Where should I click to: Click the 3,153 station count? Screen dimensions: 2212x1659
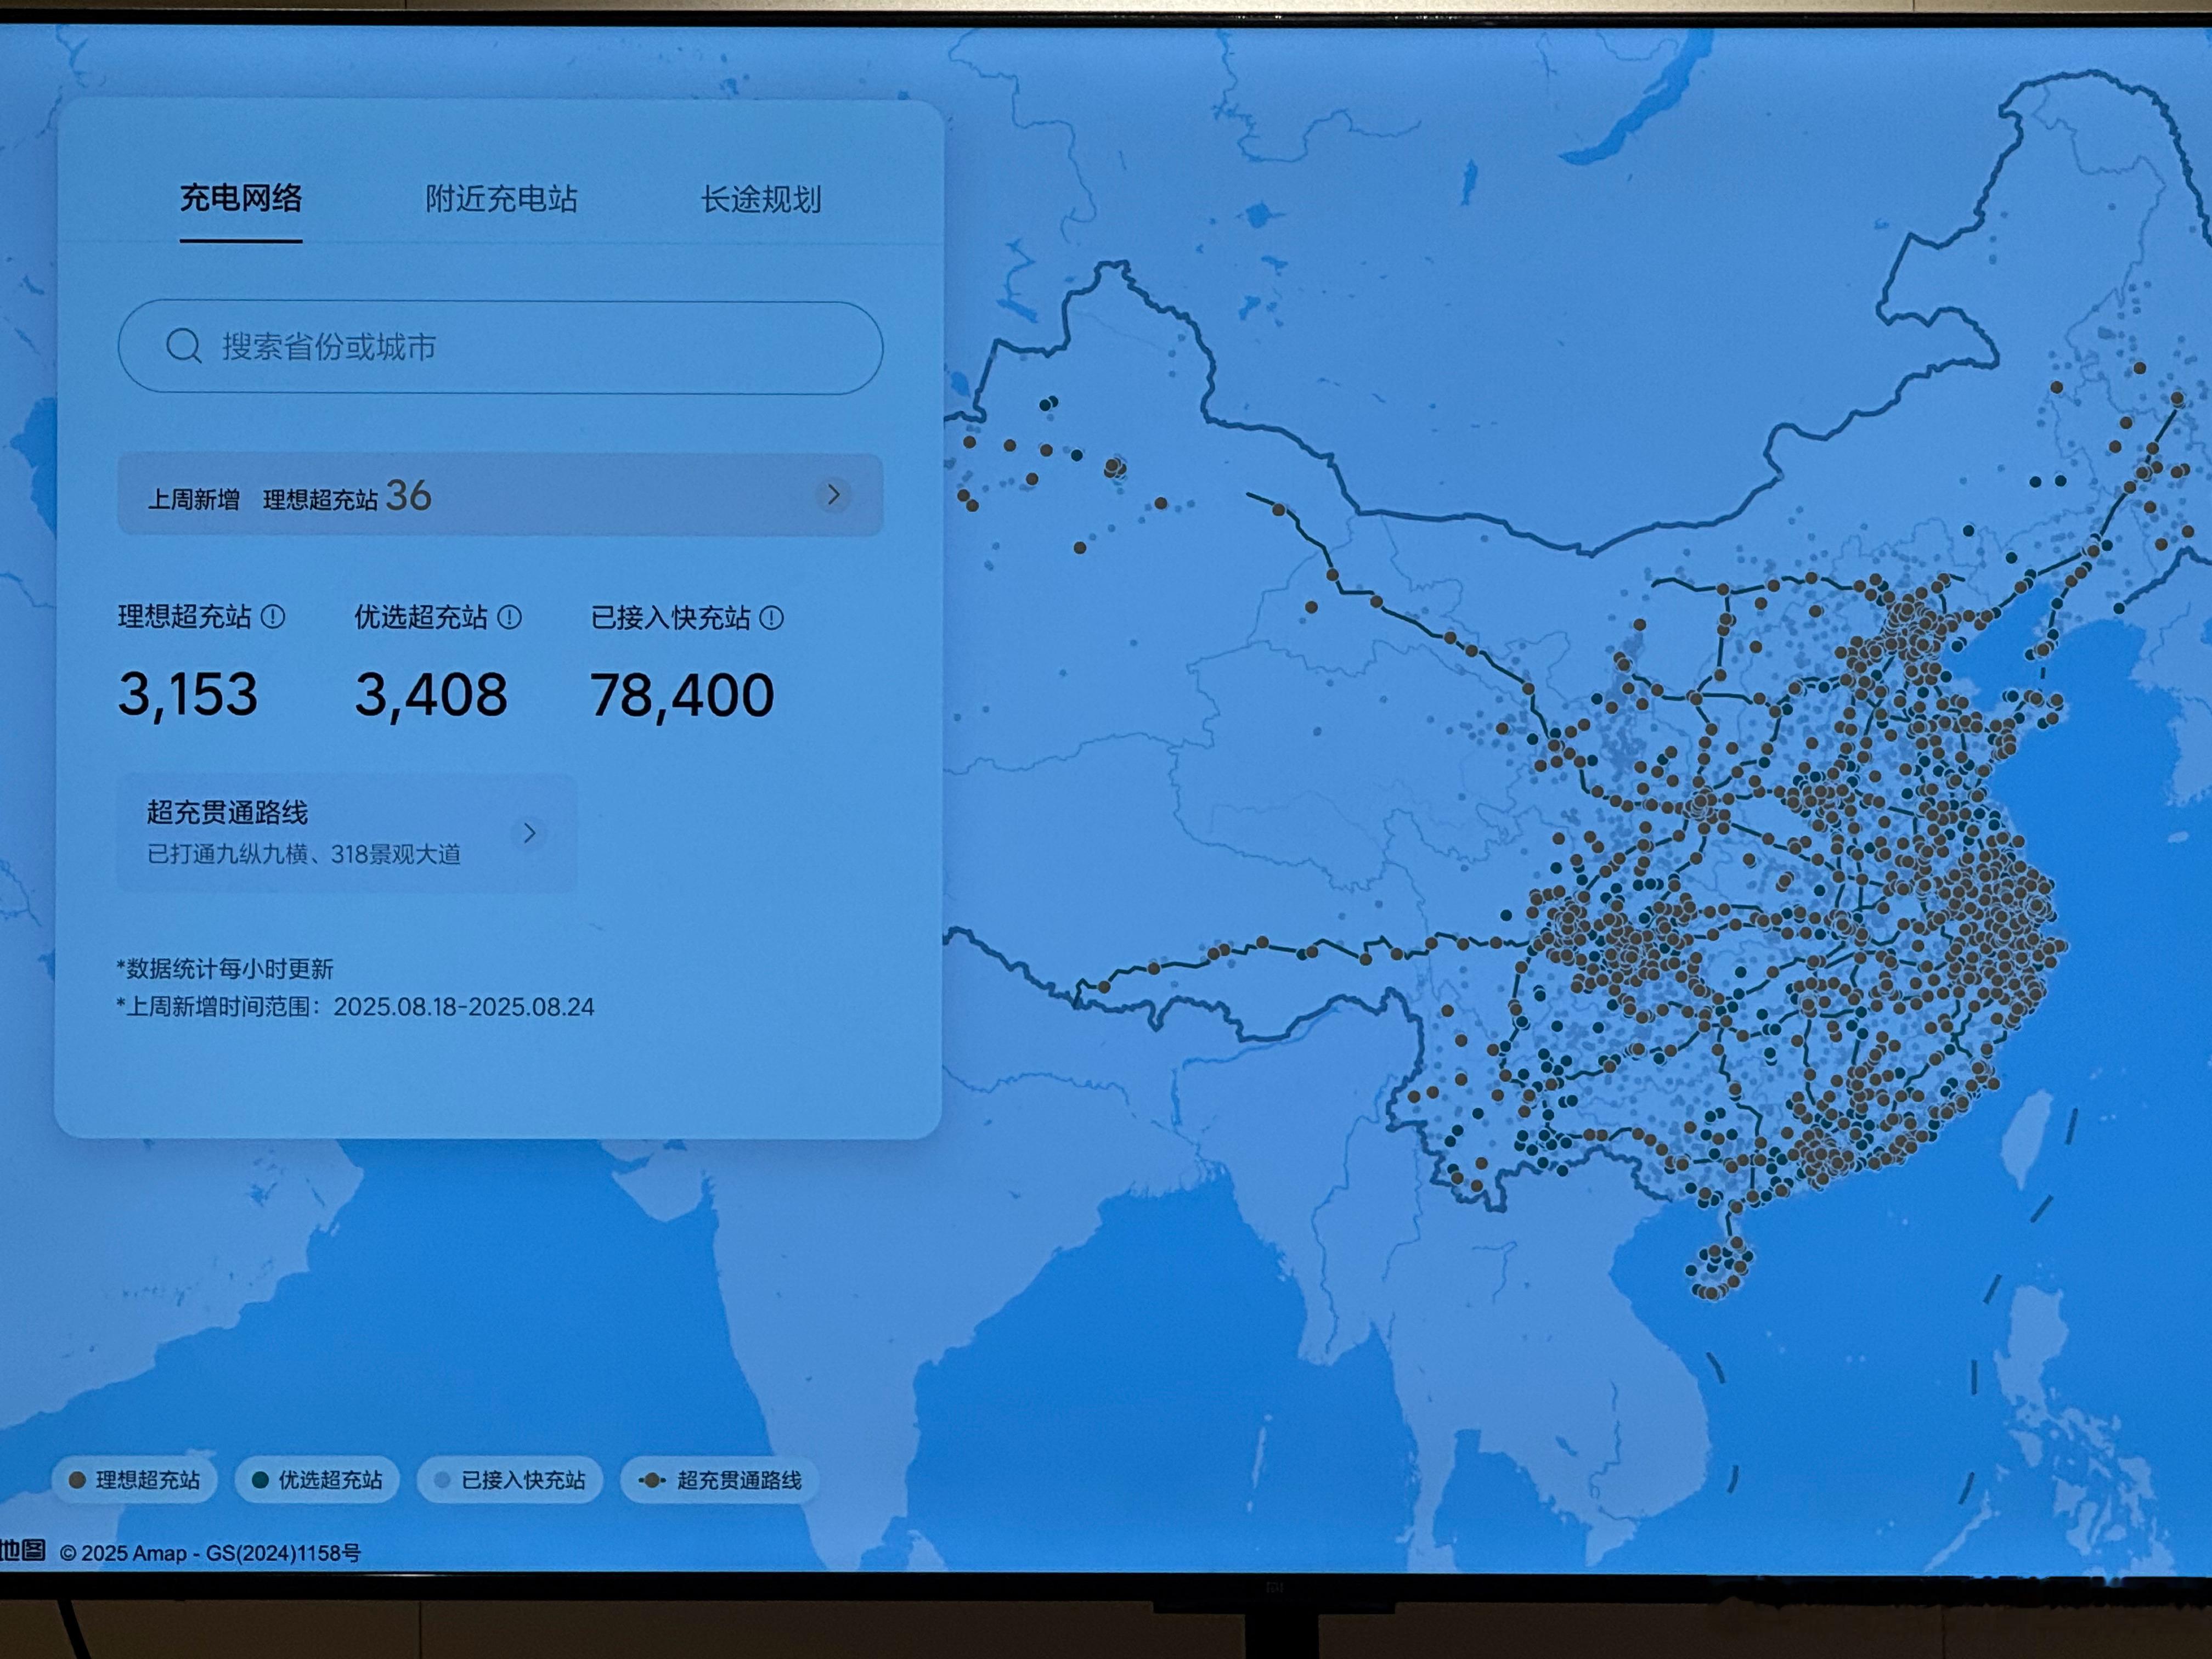(x=188, y=694)
